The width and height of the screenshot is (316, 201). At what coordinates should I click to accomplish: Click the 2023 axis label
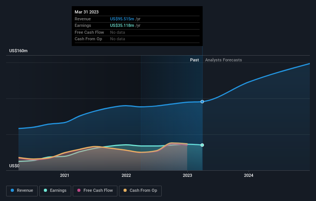point(187,175)
